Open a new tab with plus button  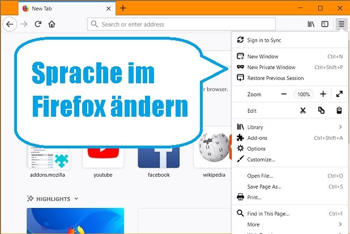pyautogui.click(x=123, y=8)
